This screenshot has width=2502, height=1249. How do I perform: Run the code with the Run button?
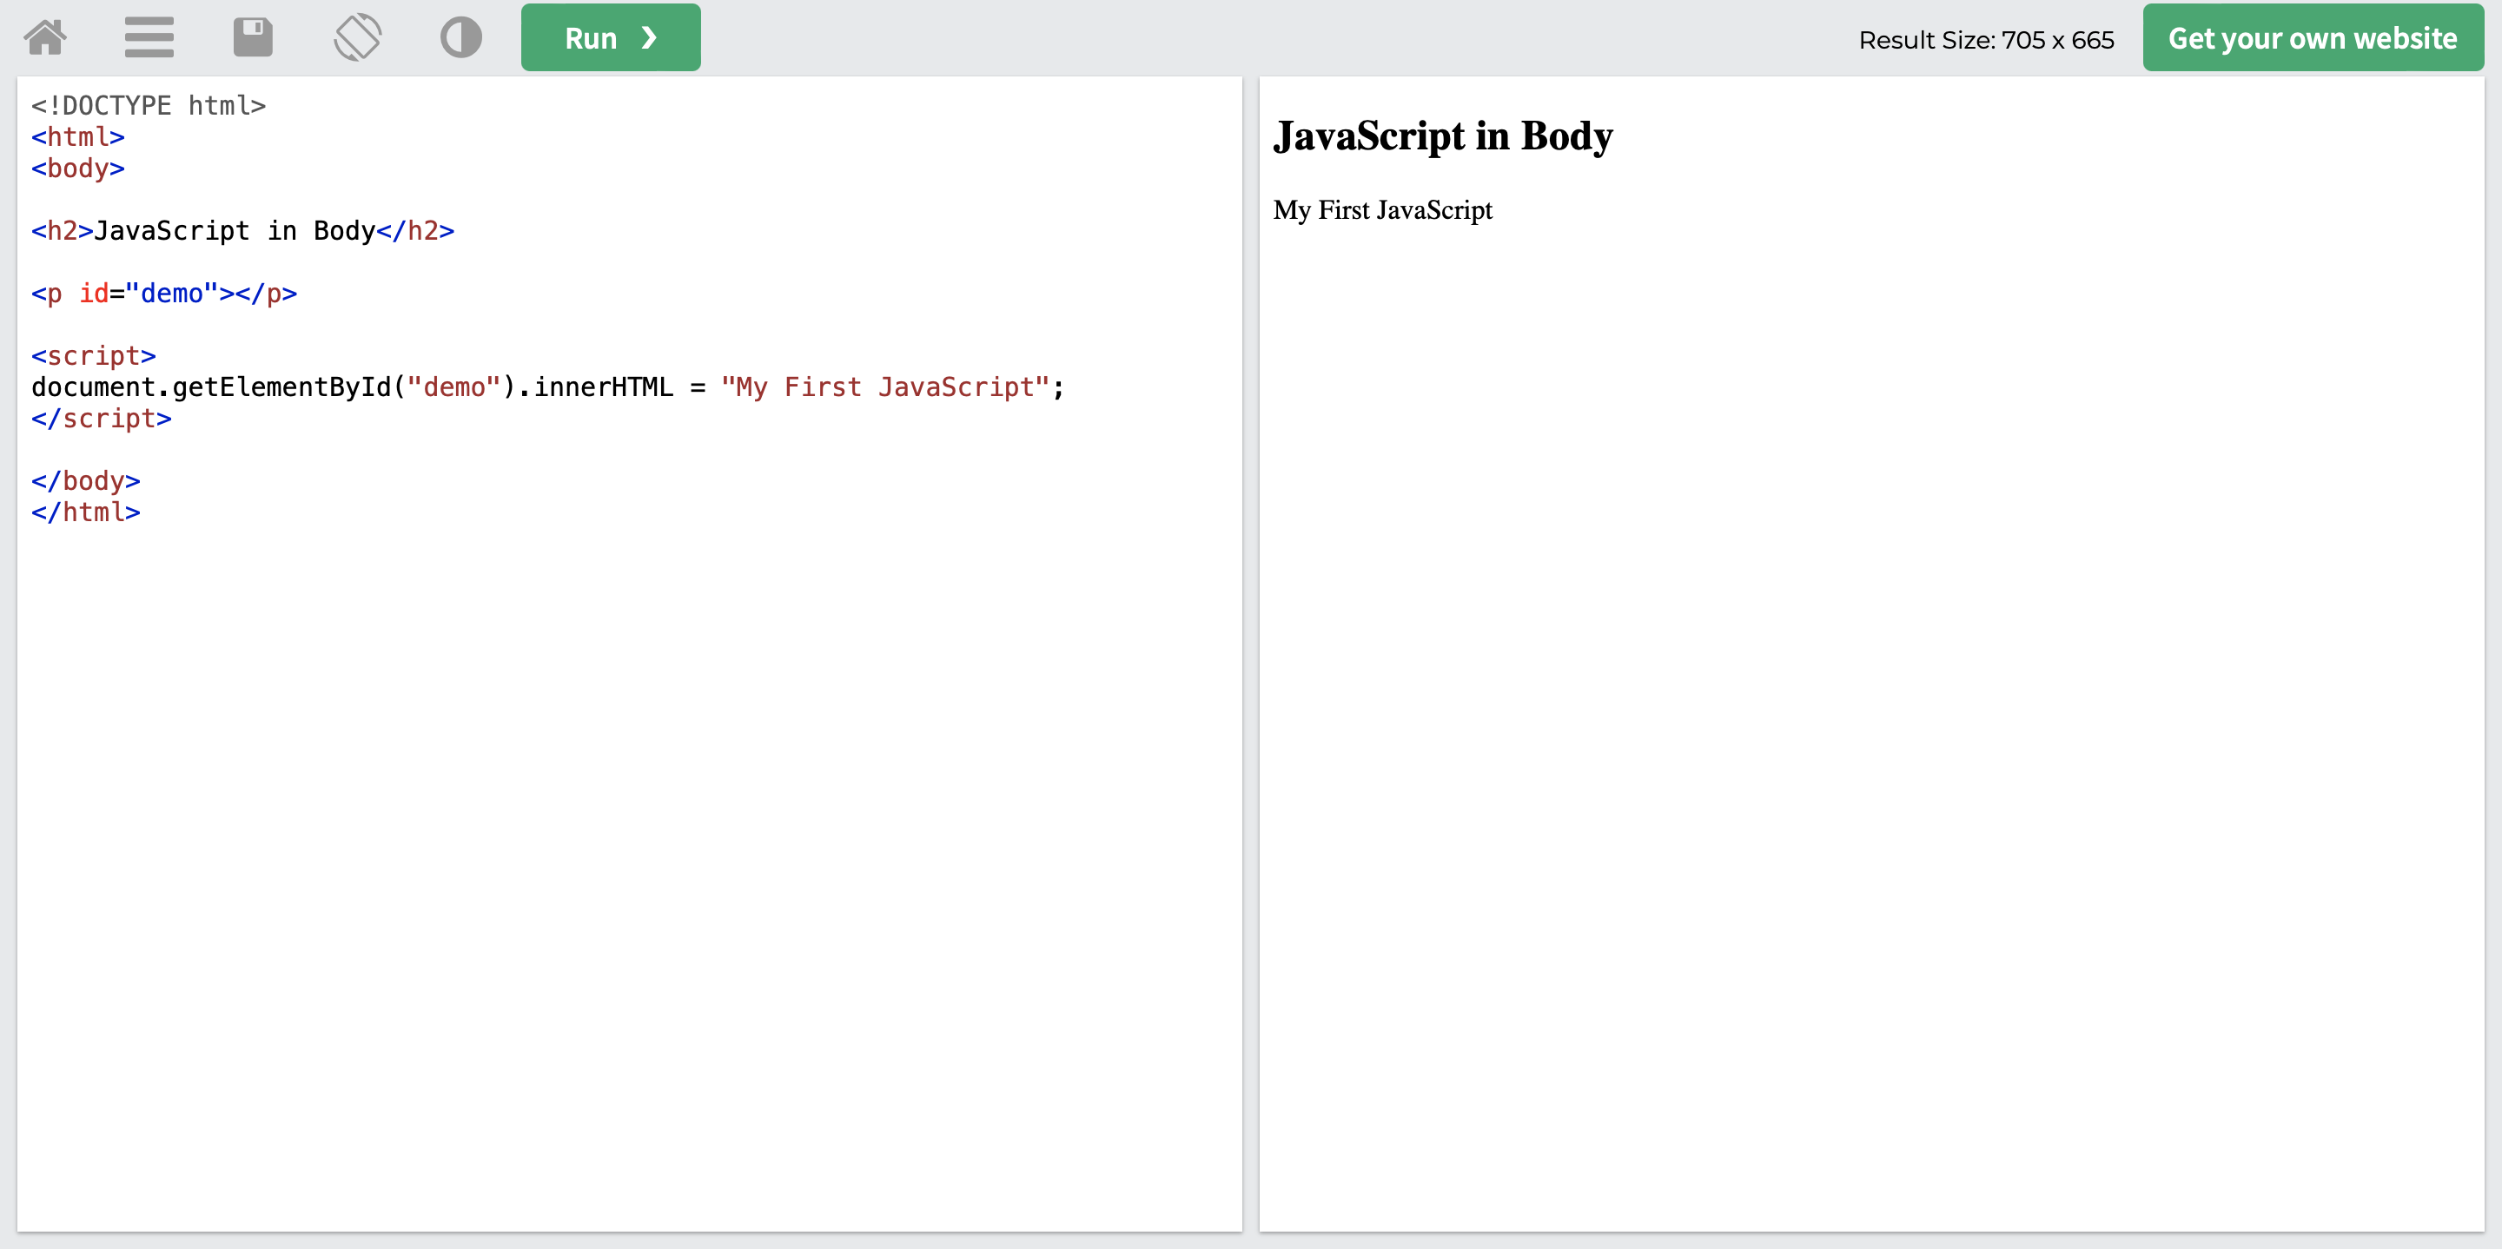(610, 38)
